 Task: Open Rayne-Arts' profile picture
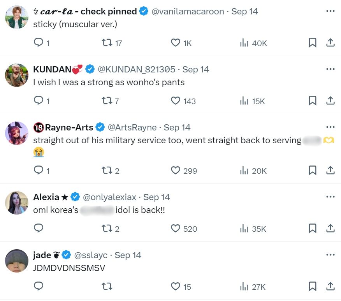17,133
